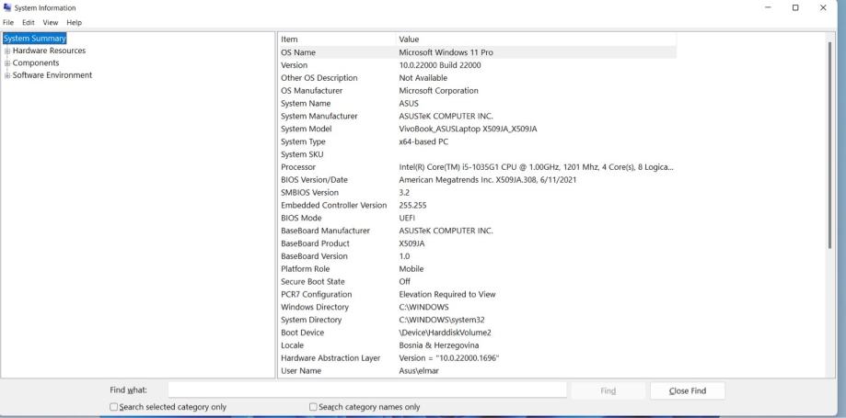This screenshot has height=418, width=846.
Task: Select the Boot Device row
Action: pyautogui.click(x=477, y=333)
